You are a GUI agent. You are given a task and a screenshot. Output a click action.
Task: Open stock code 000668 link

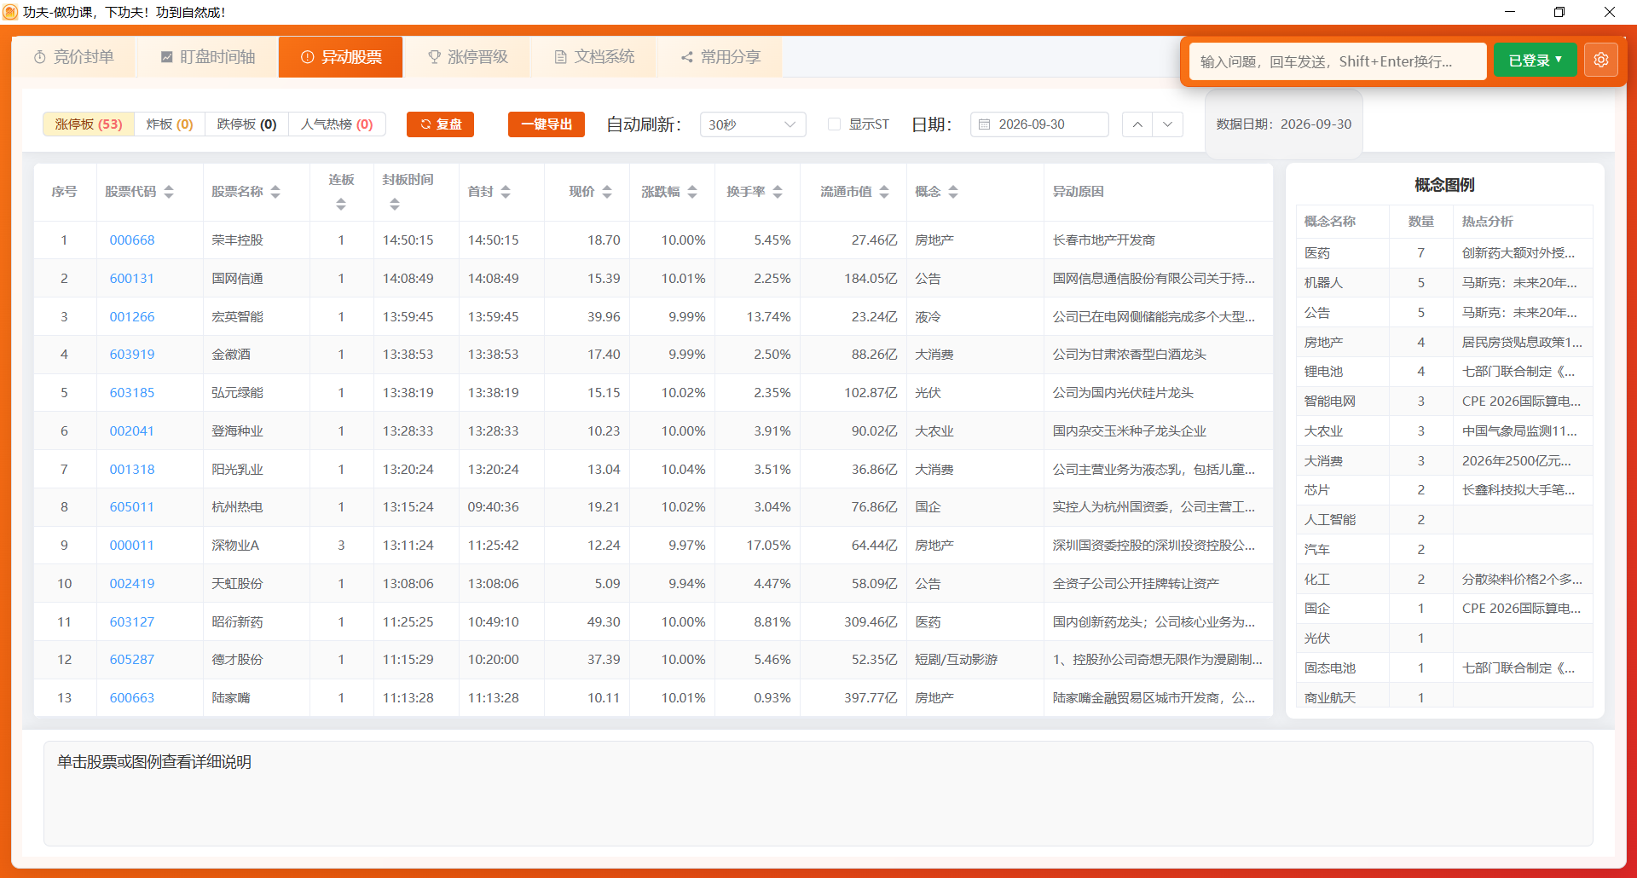[x=132, y=240]
